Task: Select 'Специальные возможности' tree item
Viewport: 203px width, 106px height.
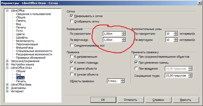Action: [x=34, y=51]
